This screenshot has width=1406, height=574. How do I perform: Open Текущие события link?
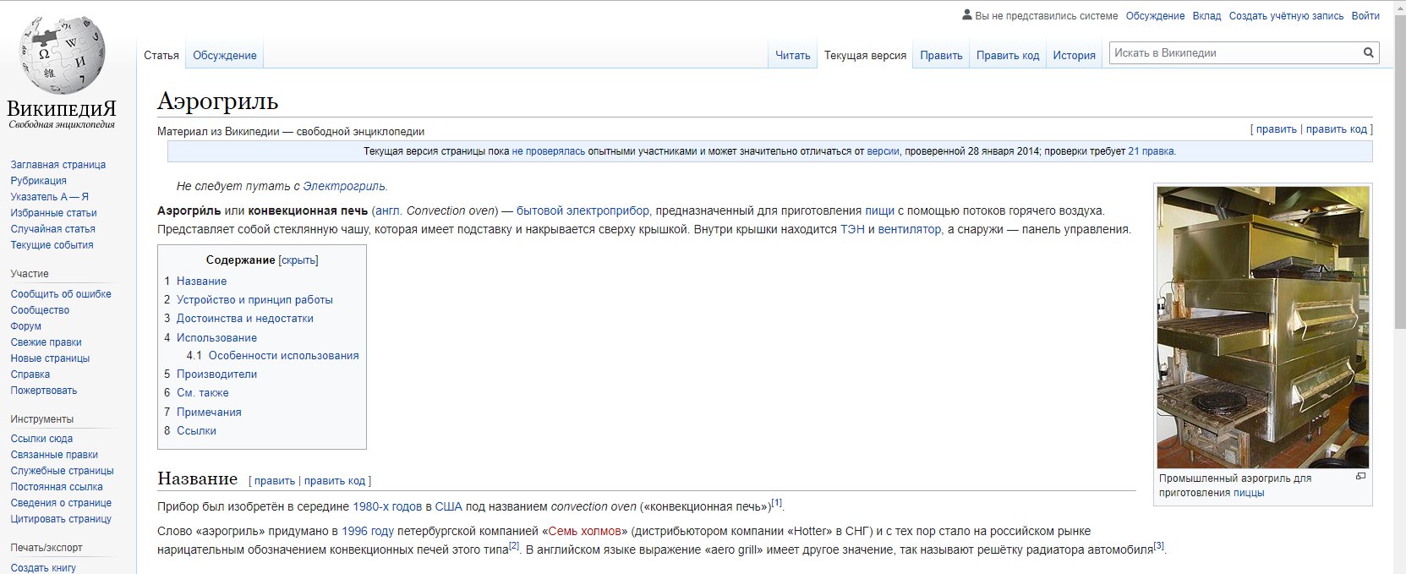point(52,245)
